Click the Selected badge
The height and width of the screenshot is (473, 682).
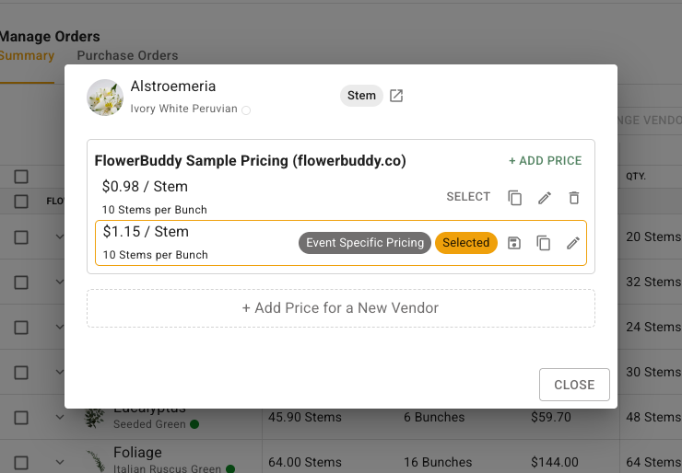[x=465, y=243]
